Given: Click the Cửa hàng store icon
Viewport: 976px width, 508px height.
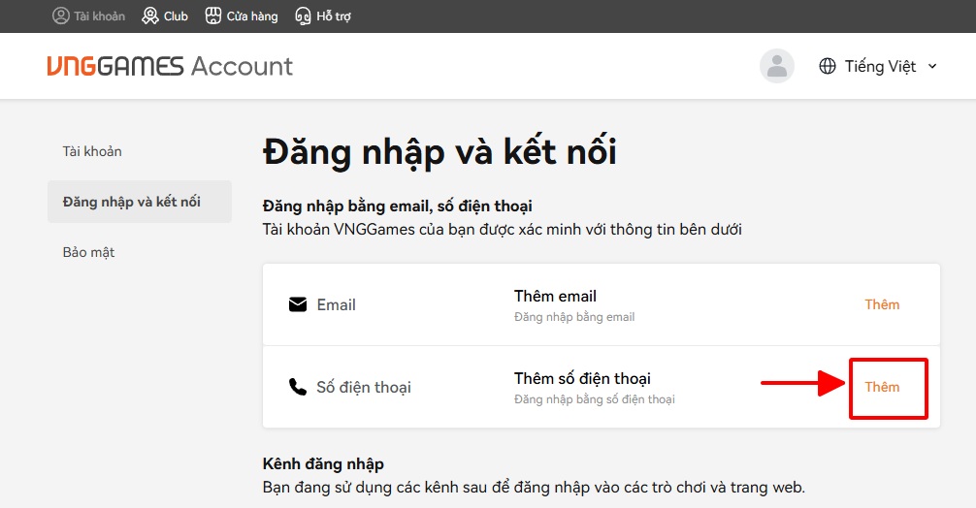Looking at the screenshot, I should [212, 16].
